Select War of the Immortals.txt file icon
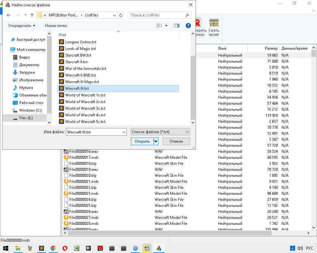 click(x=61, y=68)
